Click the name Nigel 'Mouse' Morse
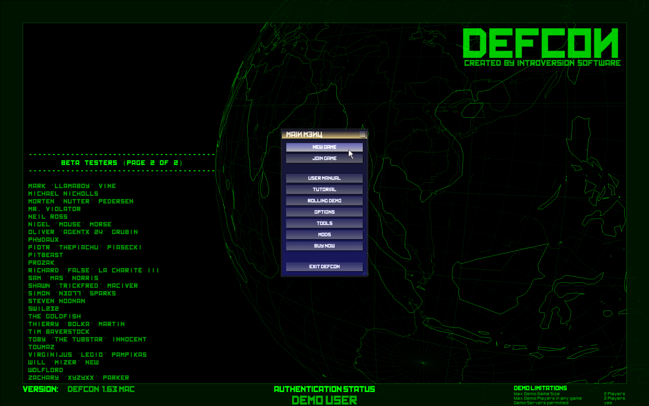The width and height of the screenshot is (649, 406). pyautogui.click(x=70, y=224)
